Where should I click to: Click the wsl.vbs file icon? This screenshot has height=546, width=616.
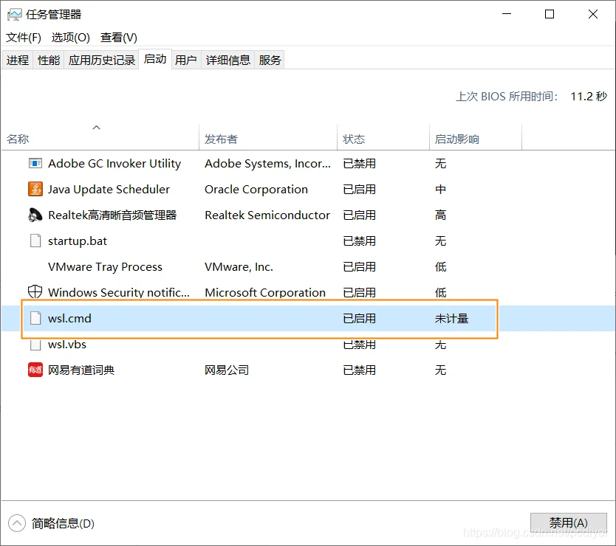(x=35, y=344)
